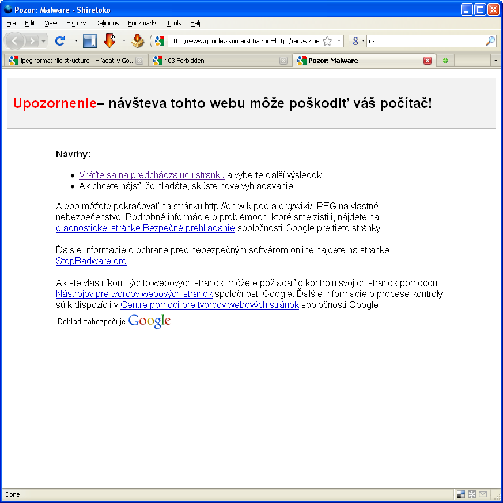Open the Edit menu
Viewport: 503px width, 503px height.
[x=30, y=23]
